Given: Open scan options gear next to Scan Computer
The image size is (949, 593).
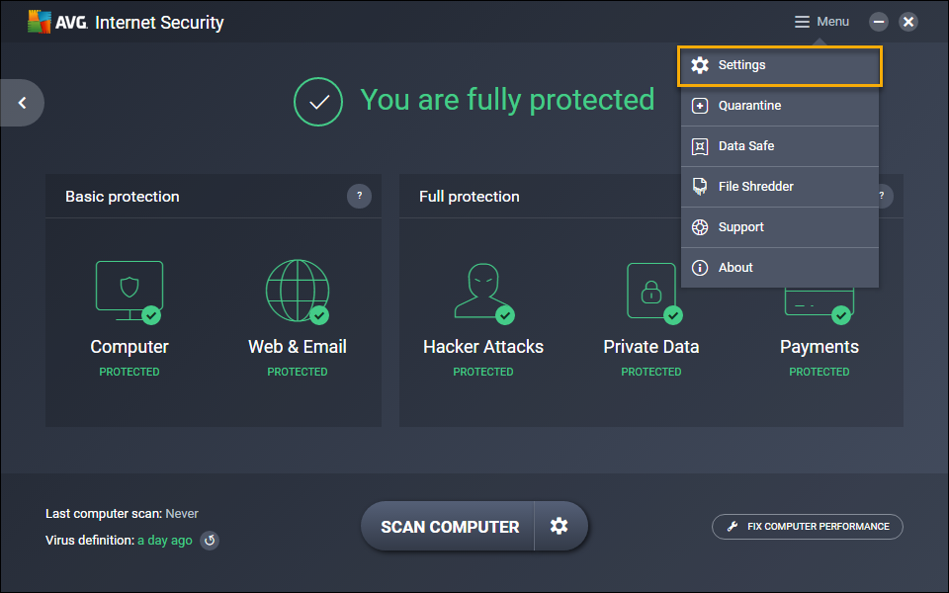Looking at the screenshot, I should 560,526.
